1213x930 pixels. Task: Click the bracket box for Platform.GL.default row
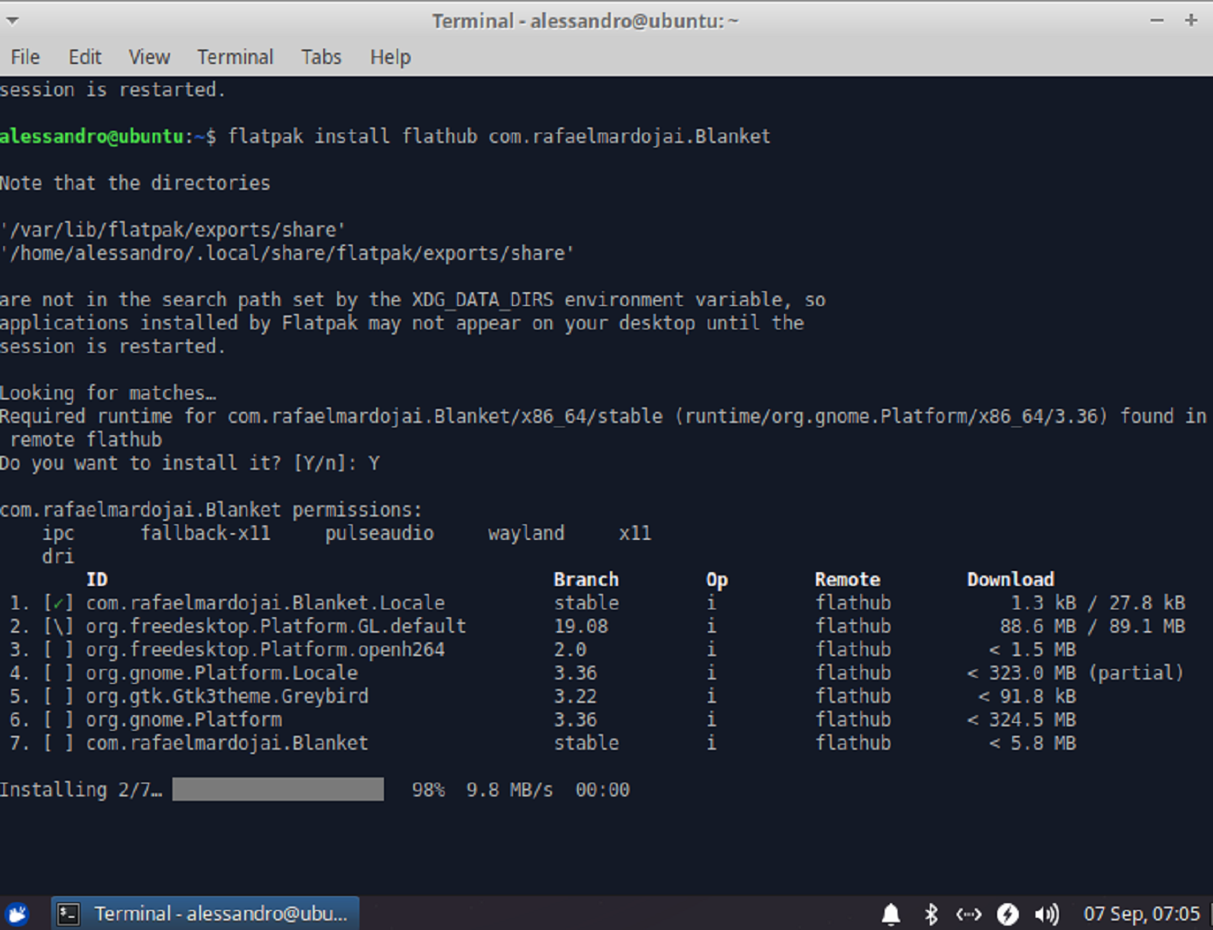click(58, 627)
